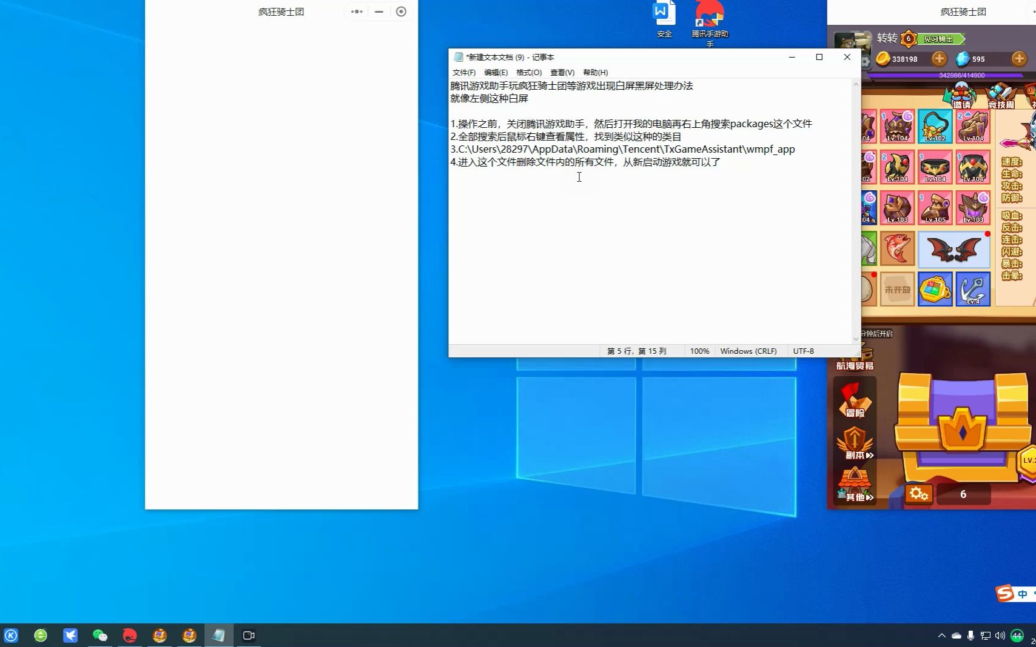This screenshot has width=1036, height=647.
Task: Toggle the Sogou input 中 language mode
Action: (1023, 594)
